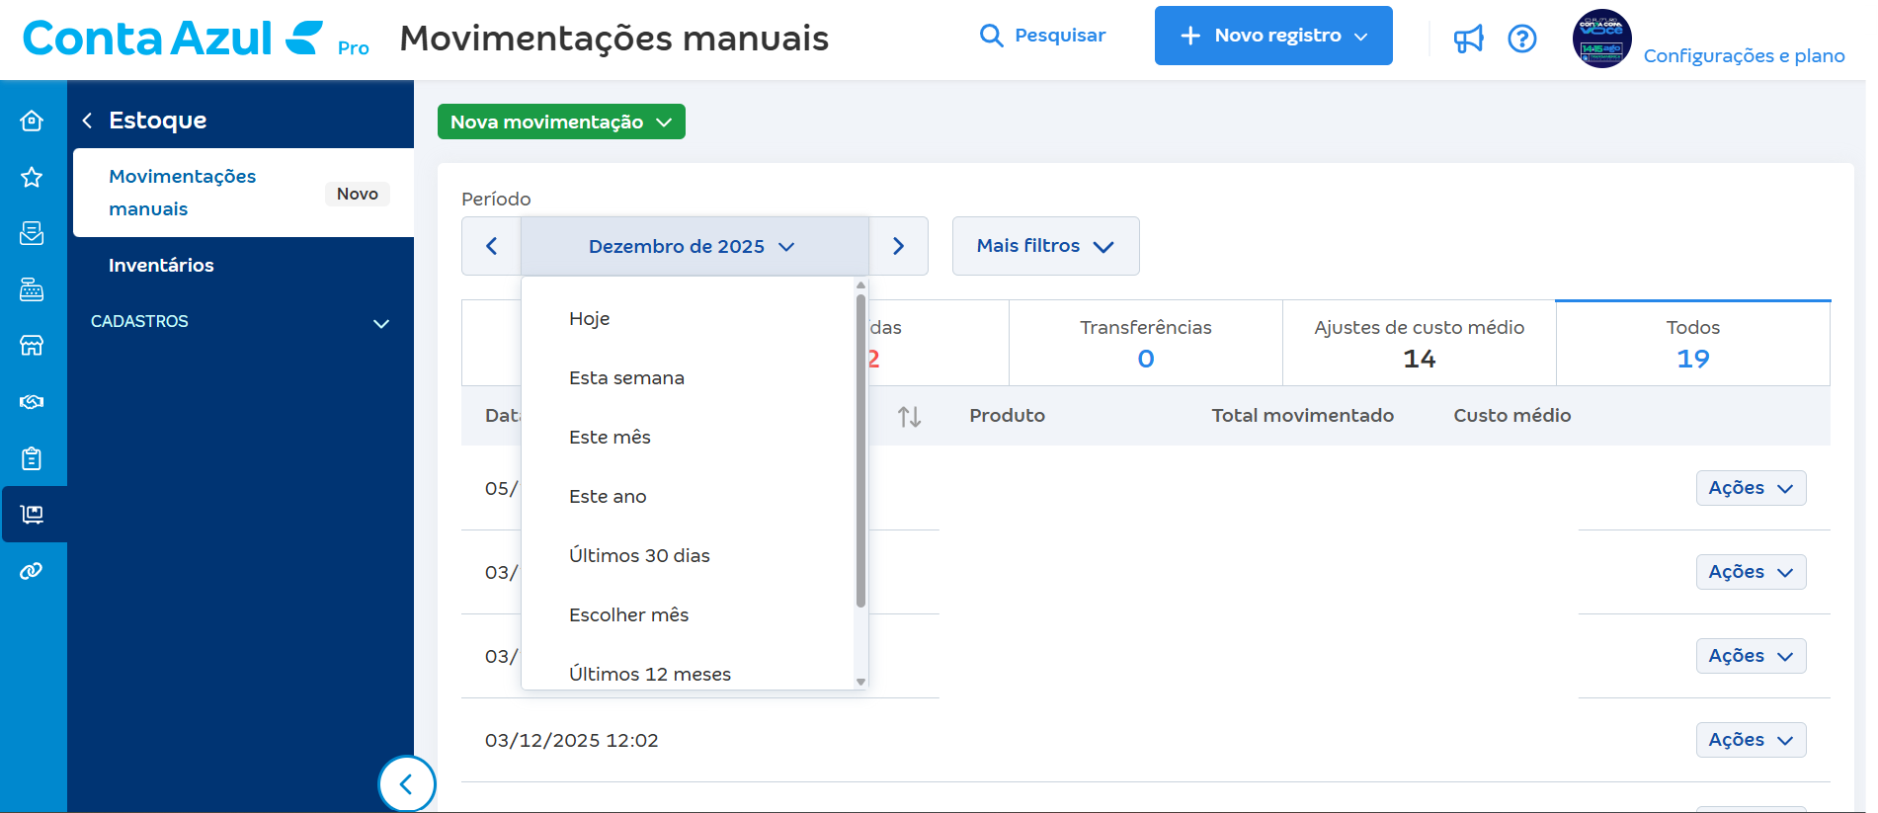Click the company profile avatar
This screenshot has width=1878, height=813.
pos(1601,39)
